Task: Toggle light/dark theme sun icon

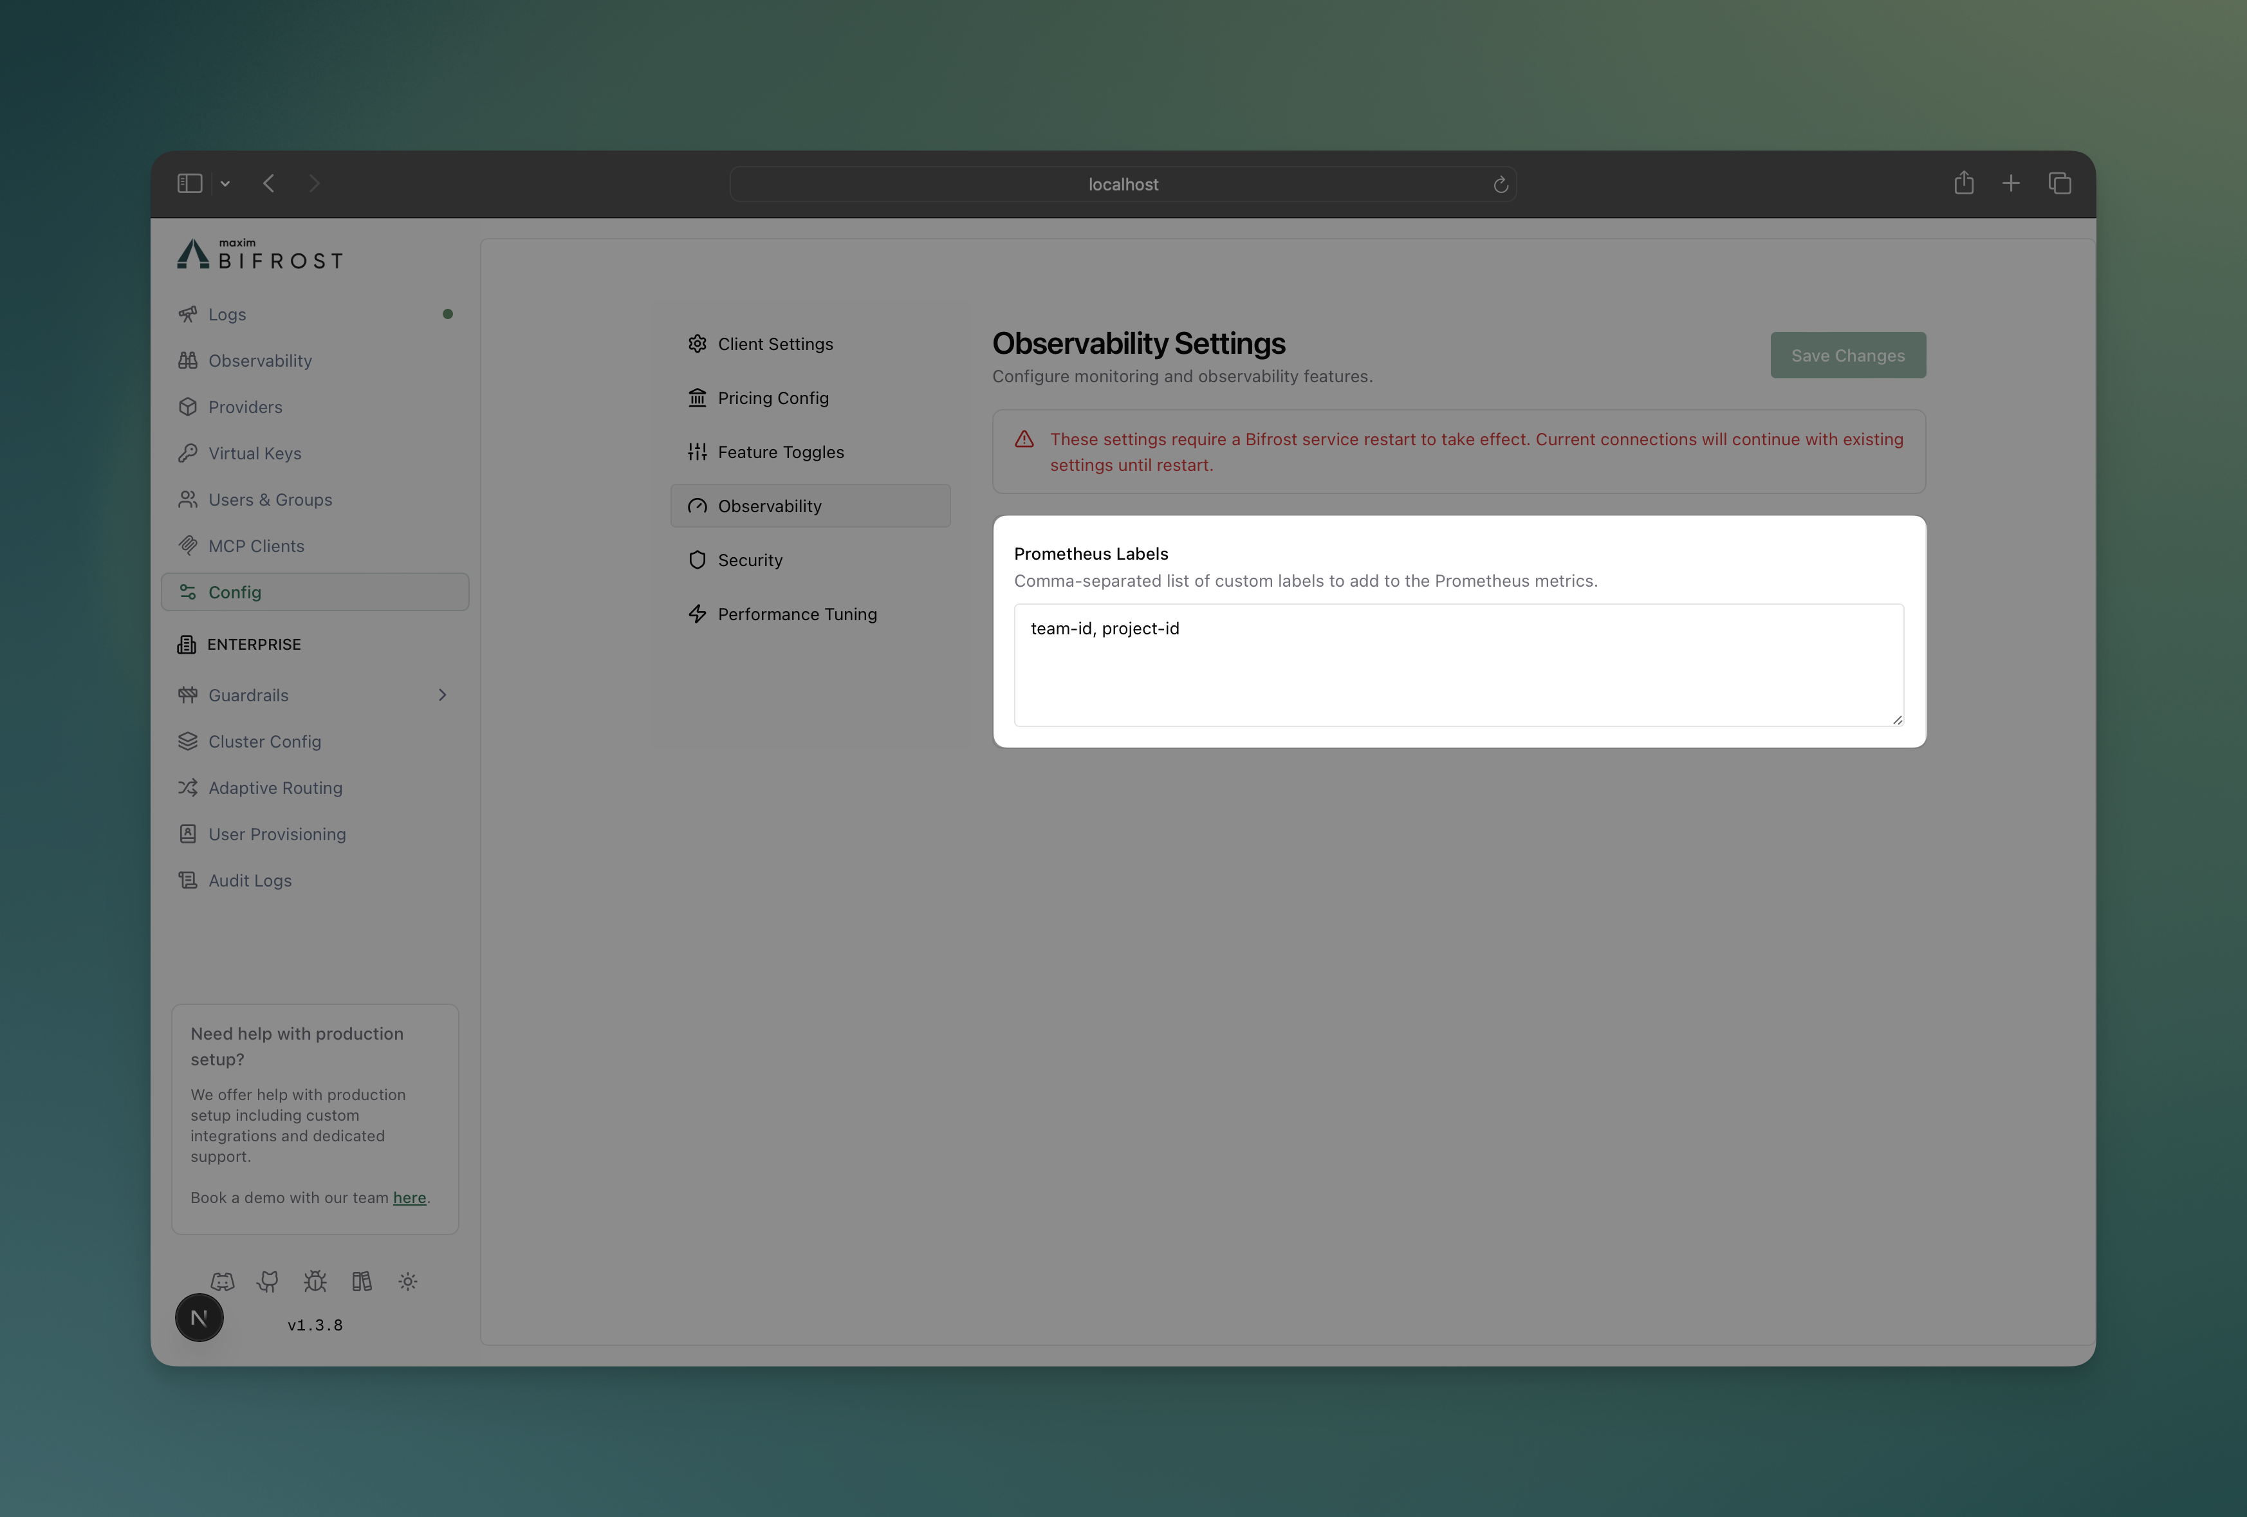Action: 408,1281
